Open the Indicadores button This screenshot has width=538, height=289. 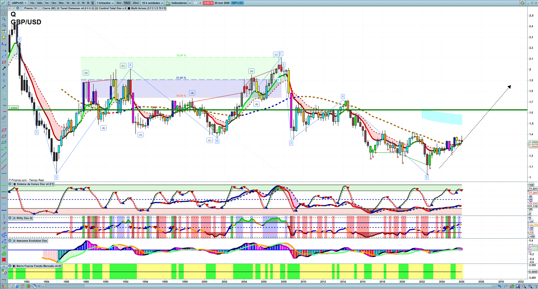pyautogui.click(x=179, y=3)
